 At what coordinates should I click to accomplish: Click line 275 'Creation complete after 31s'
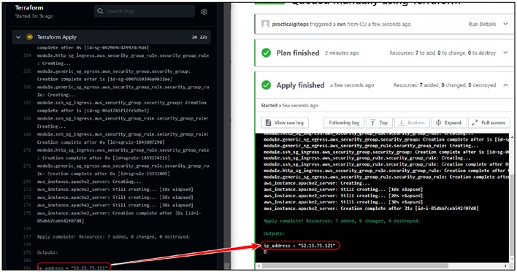119,217
